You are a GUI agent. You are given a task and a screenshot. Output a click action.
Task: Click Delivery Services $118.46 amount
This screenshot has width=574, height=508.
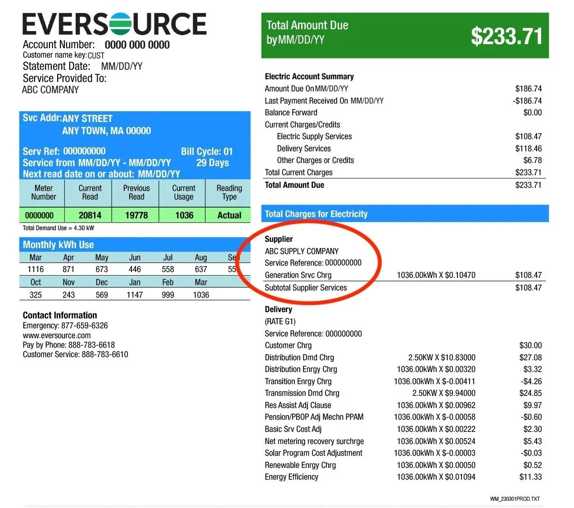[529, 149]
